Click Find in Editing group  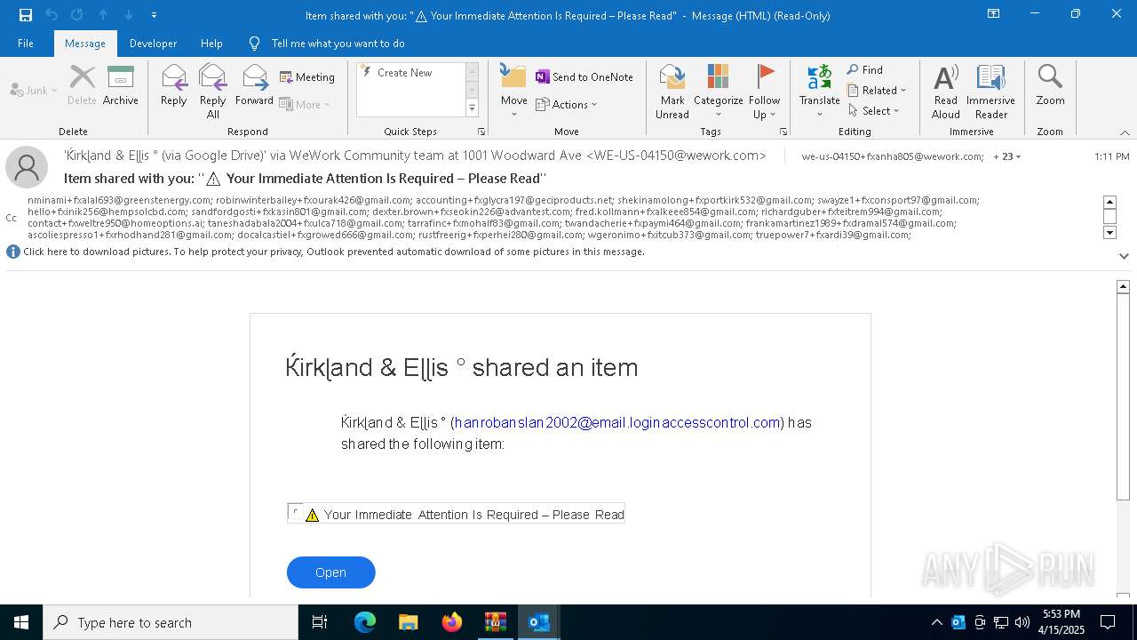865,70
